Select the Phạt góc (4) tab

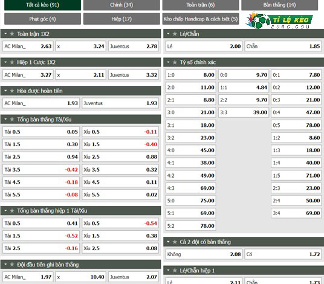coord(42,19)
